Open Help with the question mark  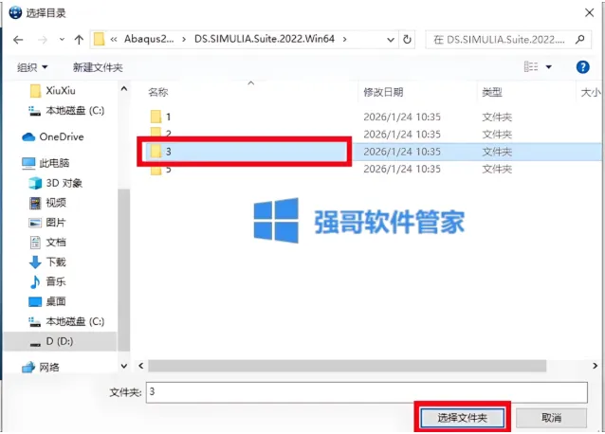(582, 67)
